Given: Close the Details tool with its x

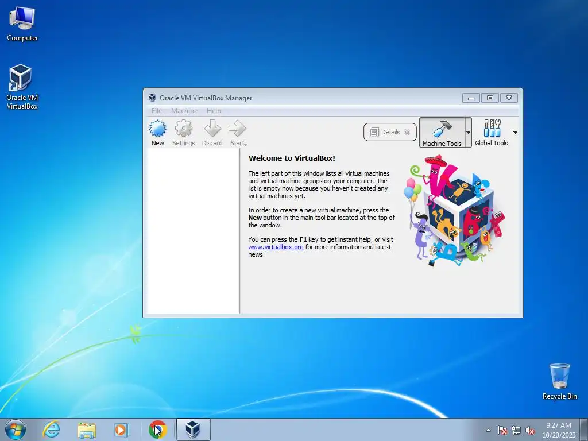Looking at the screenshot, I should point(407,132).
